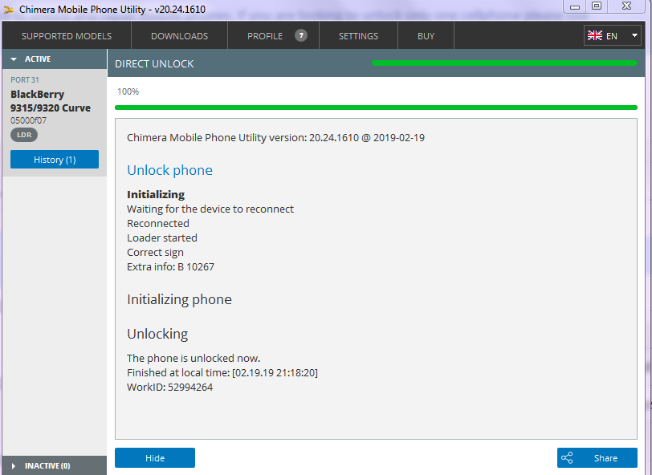The height and width of the screenshot is (475, 652).
Task: Click the 'Extra info: B 10267' line
Action: point(170,267)
